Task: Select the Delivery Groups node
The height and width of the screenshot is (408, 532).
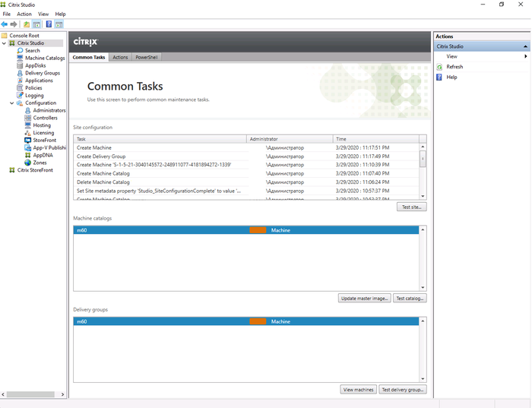Action: pos(42,73)
